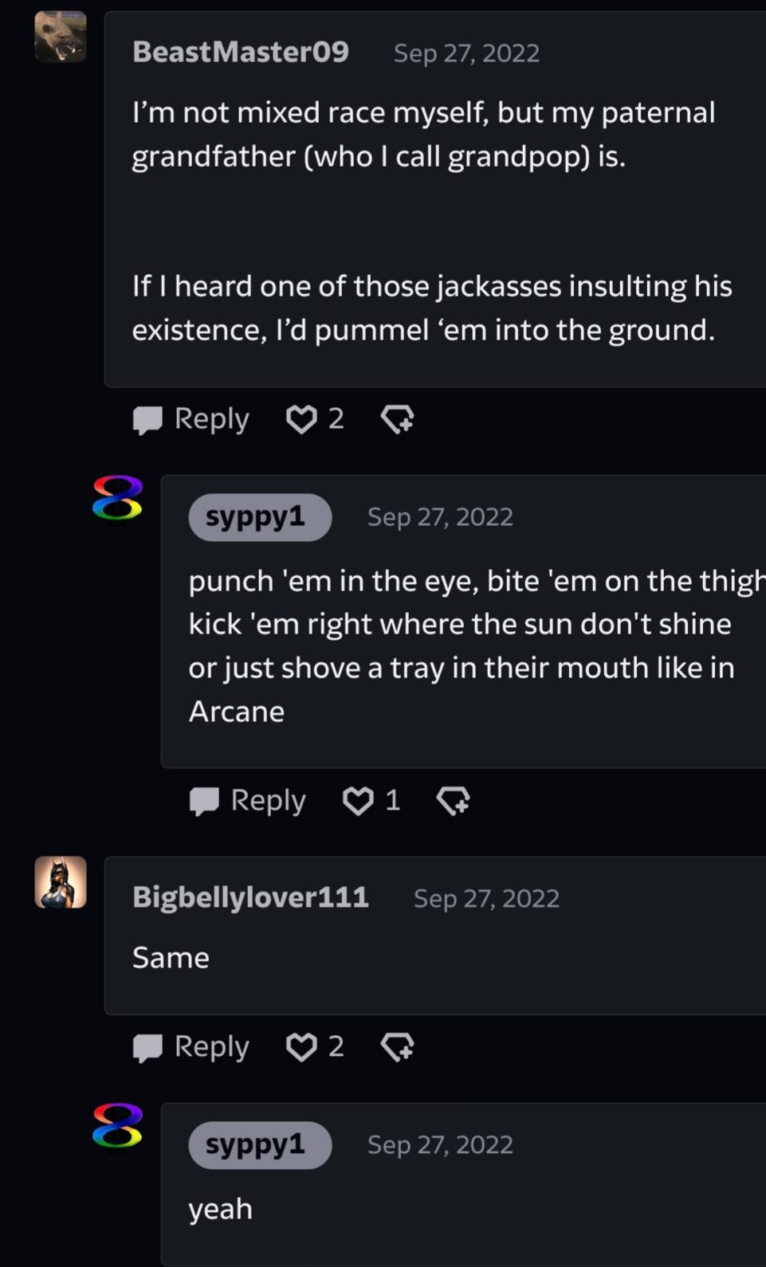
Task: Open the Bigbellylover111 username link
Action: [x=250, y=897]
